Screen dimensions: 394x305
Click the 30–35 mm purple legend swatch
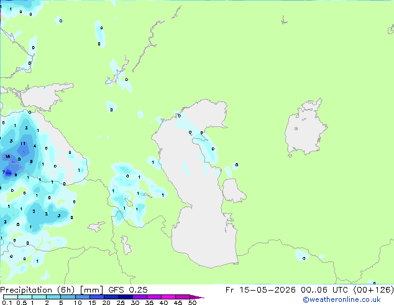[x=140, y=297]
